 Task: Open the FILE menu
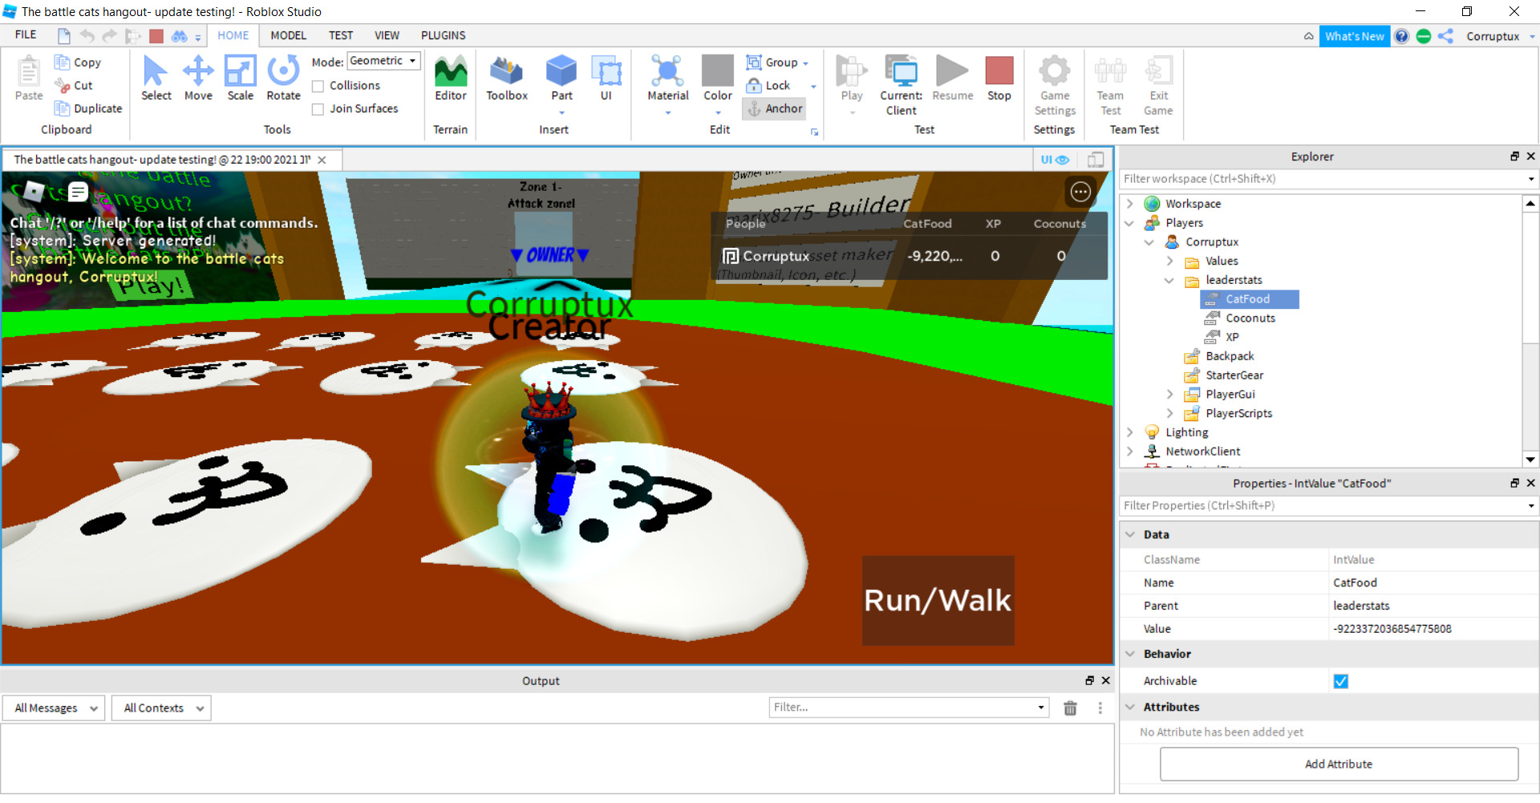tap(24, 34)
